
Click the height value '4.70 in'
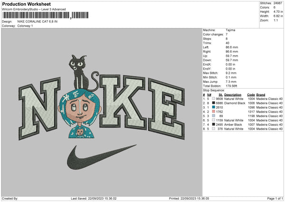point(278,11)
